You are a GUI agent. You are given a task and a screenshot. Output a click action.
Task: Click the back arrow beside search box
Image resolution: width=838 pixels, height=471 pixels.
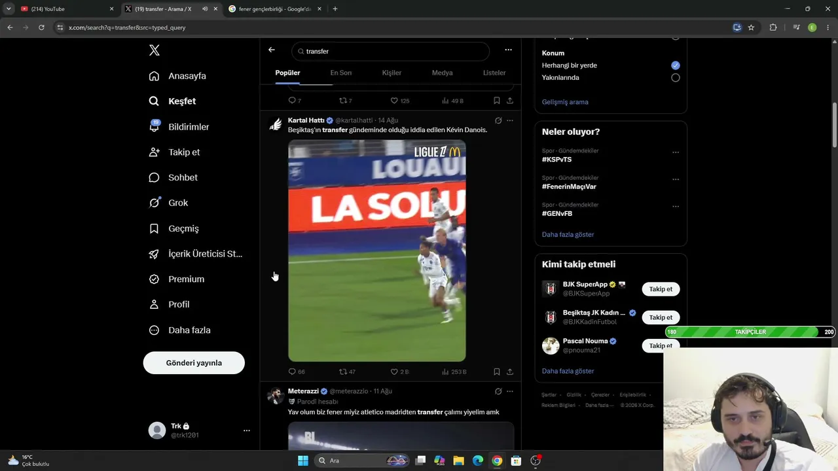point(272,50)
